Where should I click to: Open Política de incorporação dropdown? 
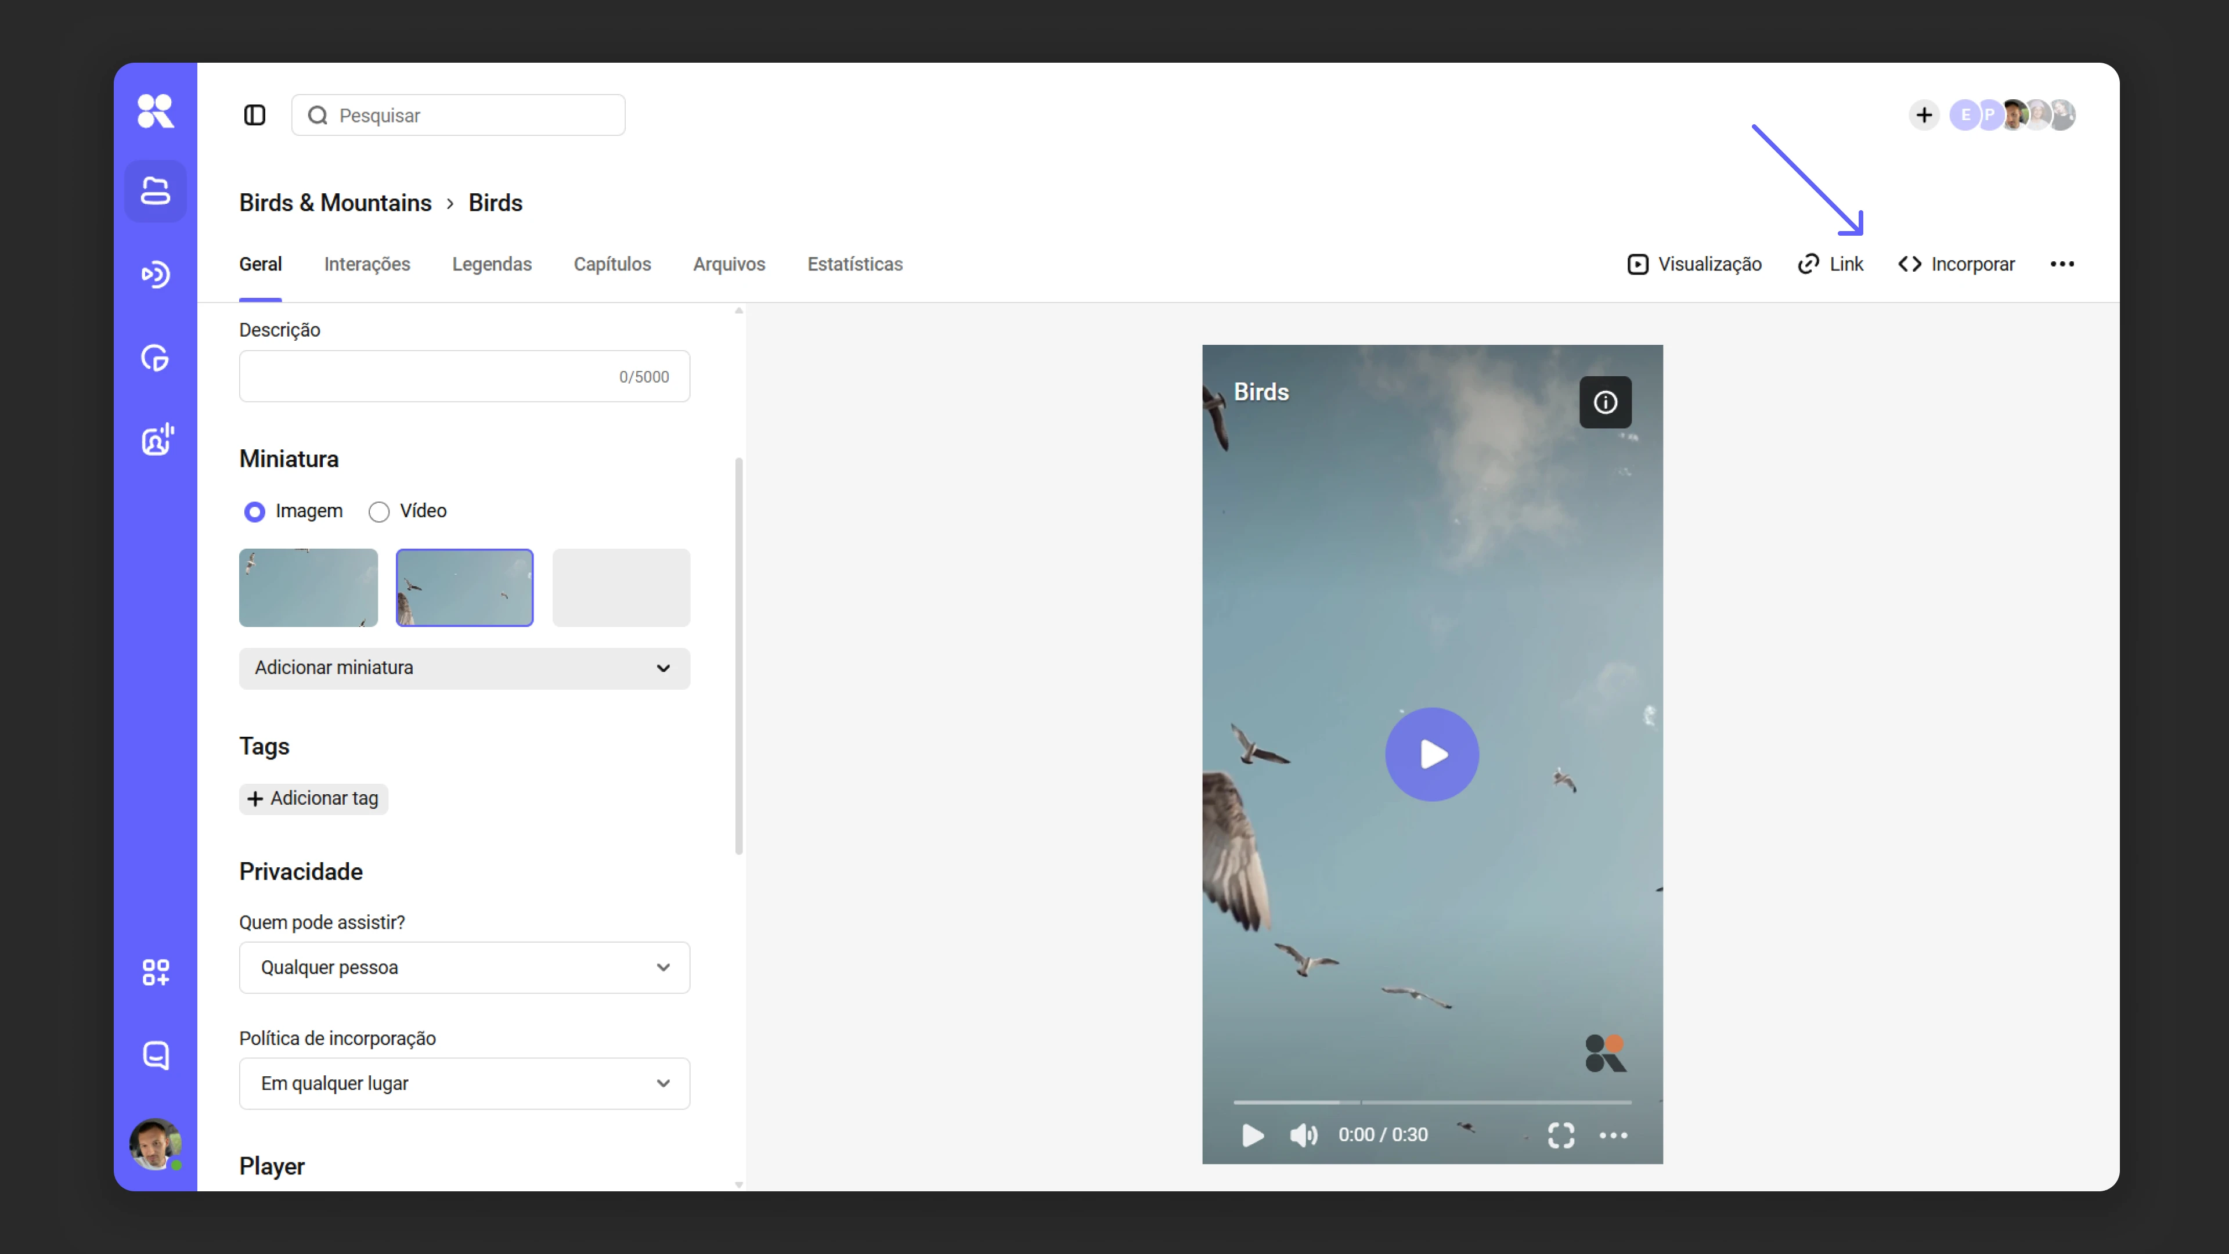click(464, 1083)
